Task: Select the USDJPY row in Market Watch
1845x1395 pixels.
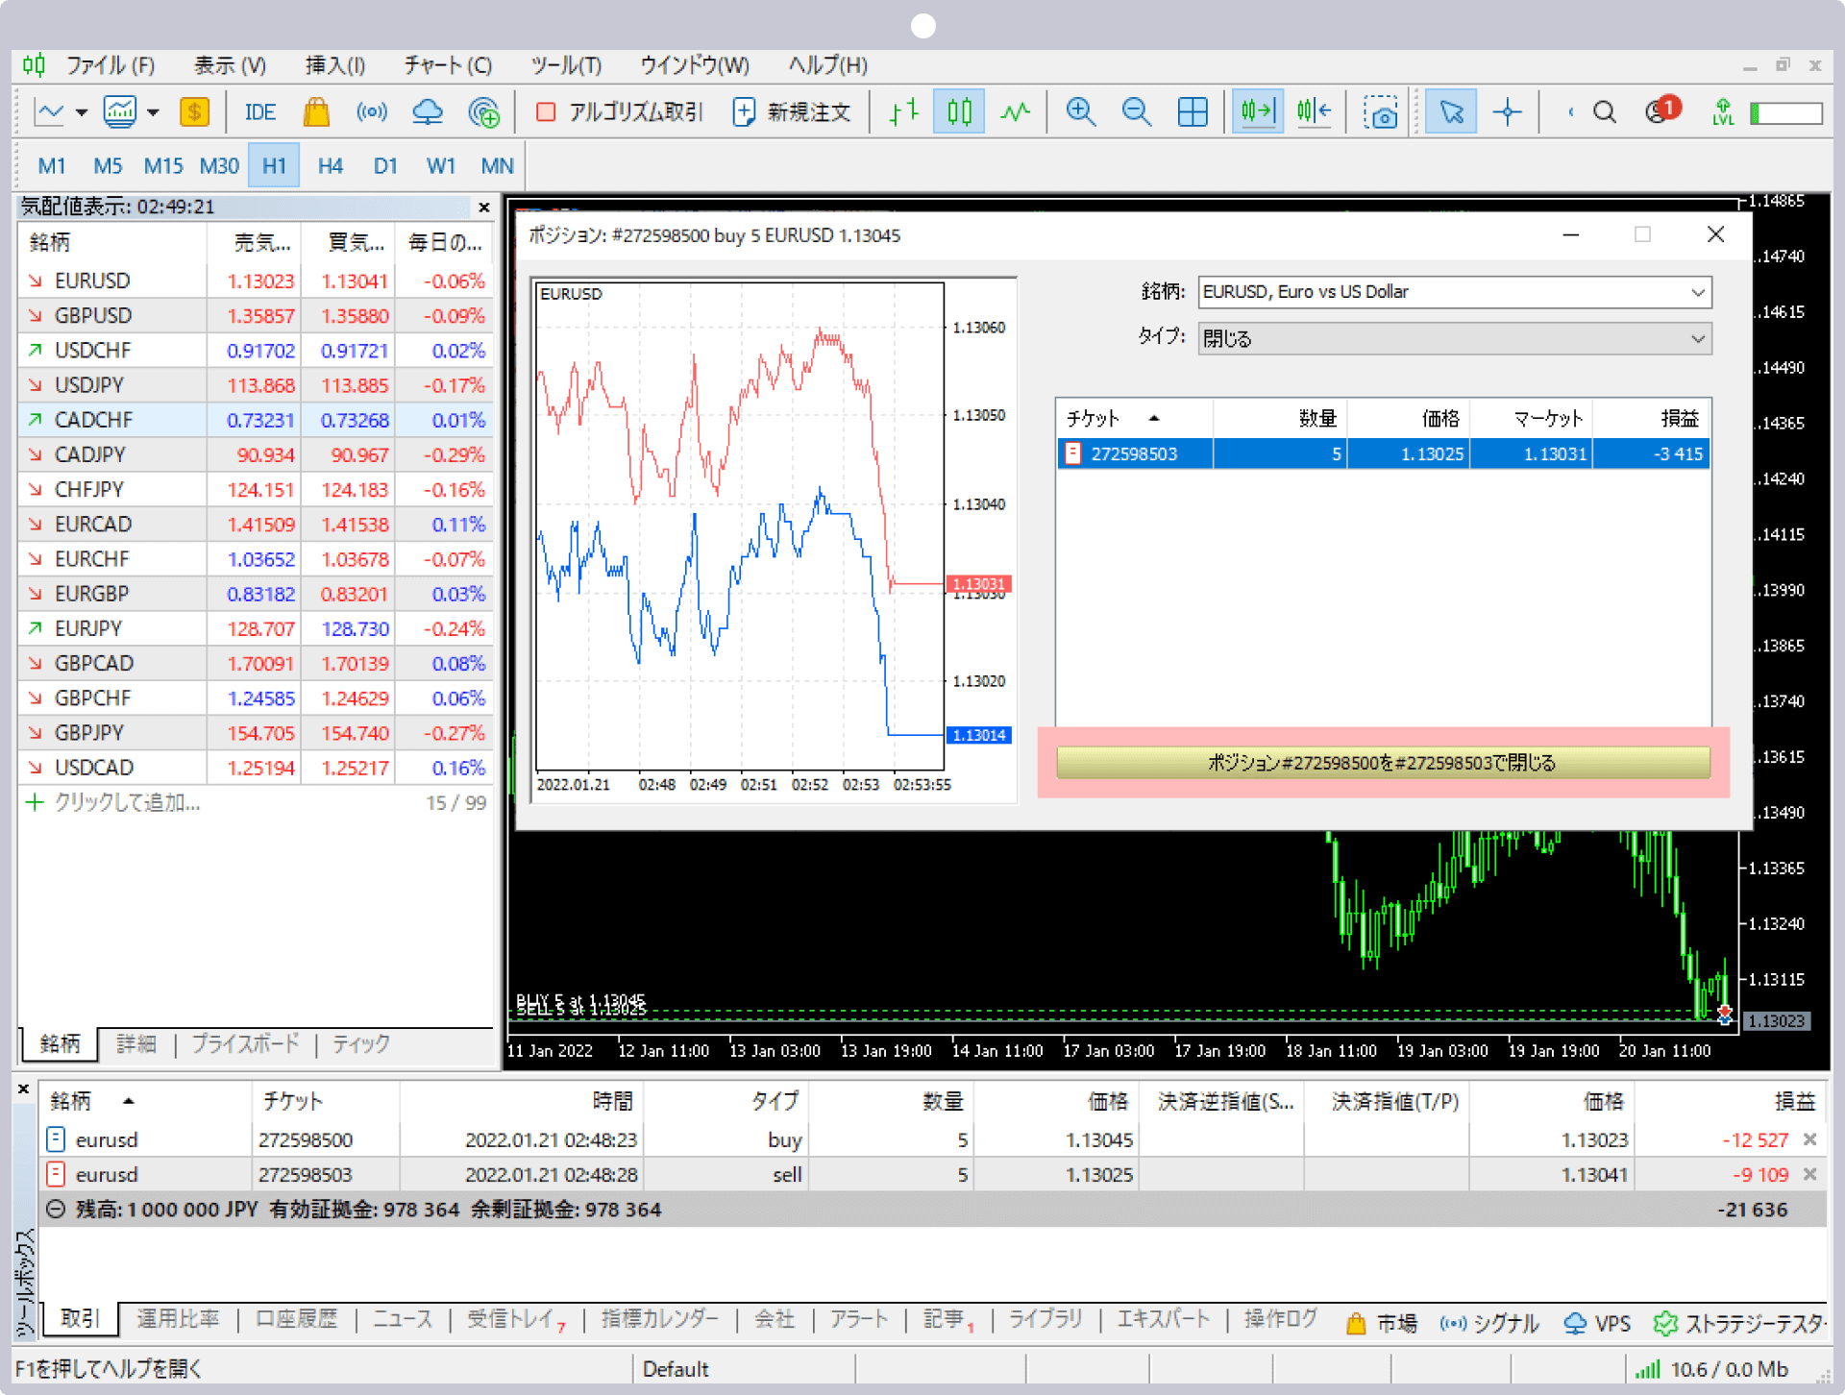Action: 256,385
